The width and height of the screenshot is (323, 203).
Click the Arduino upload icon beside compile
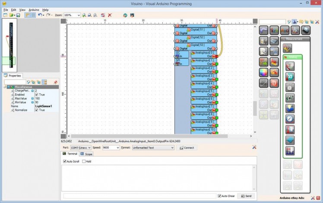tap(132, 15)
